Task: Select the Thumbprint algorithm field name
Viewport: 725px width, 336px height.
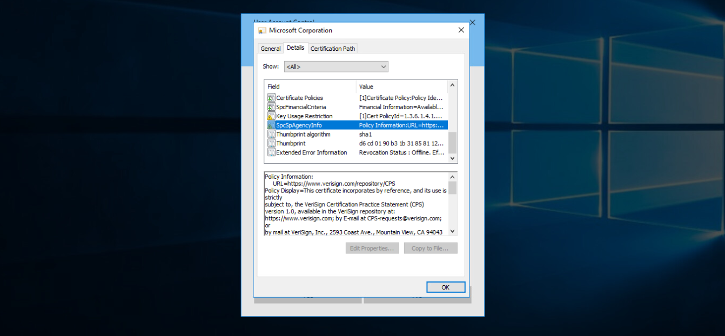Action: coord(303,135)
